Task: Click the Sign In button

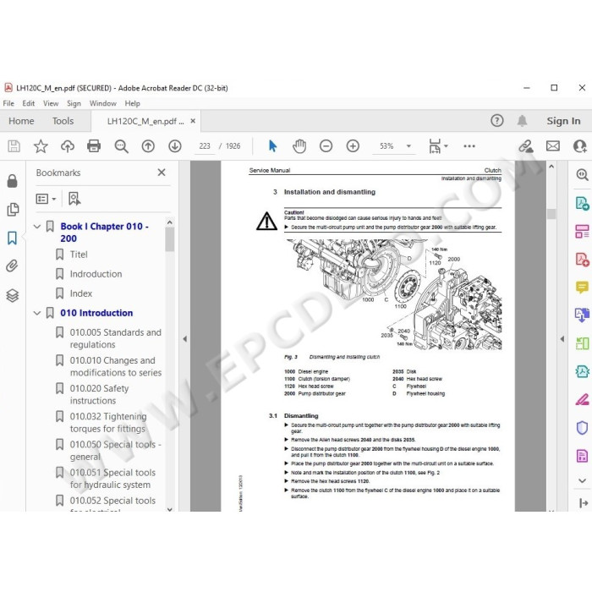Action: [x=563, y=121]
